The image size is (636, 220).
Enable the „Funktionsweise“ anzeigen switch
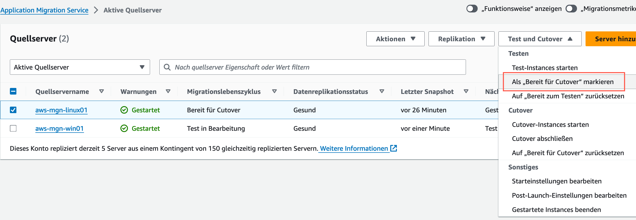472,9
